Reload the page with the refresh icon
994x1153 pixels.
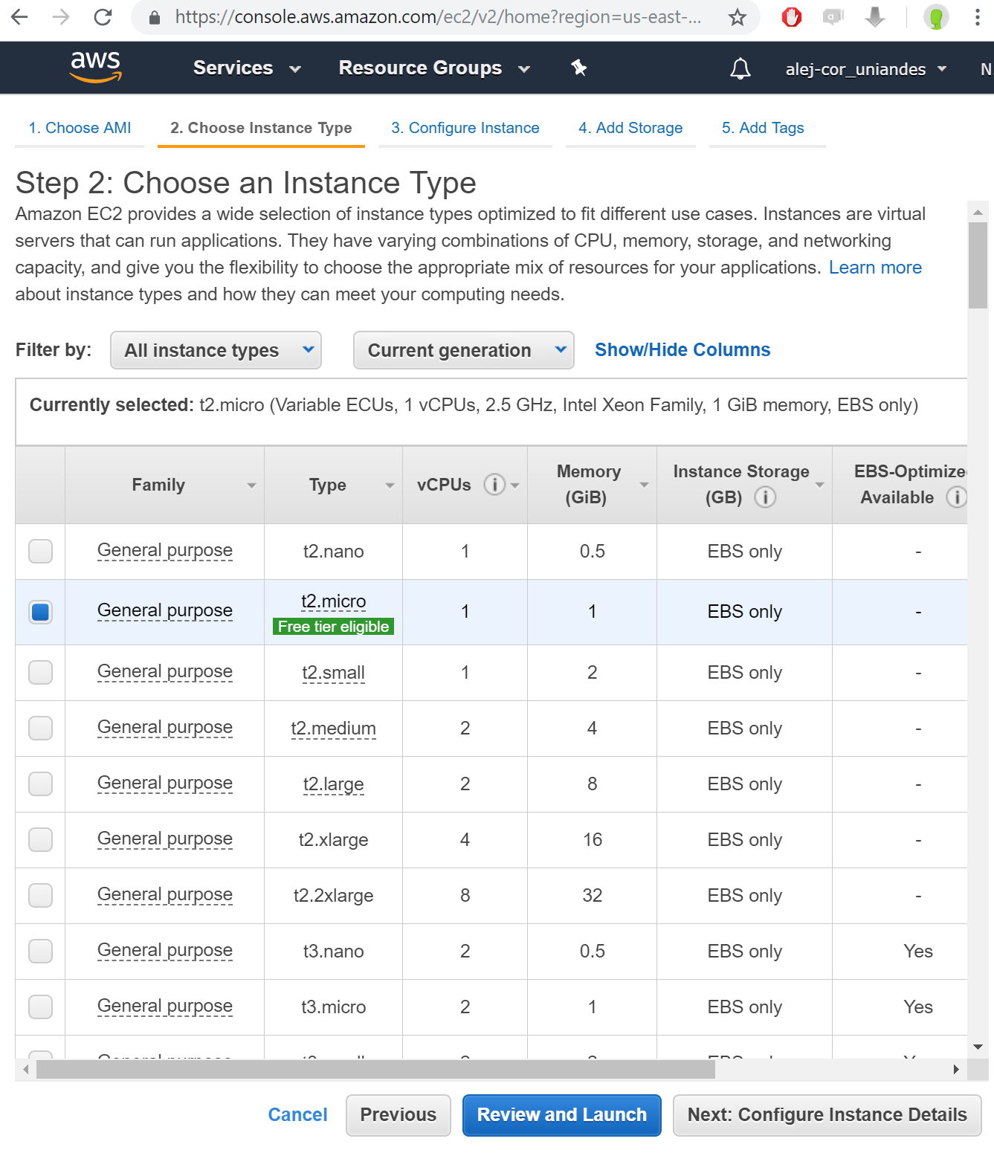coord(103,17)
